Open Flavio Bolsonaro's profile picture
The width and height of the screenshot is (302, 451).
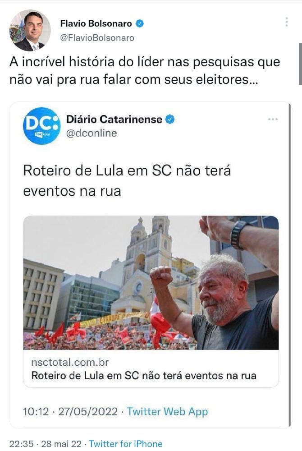coord(30,31)
